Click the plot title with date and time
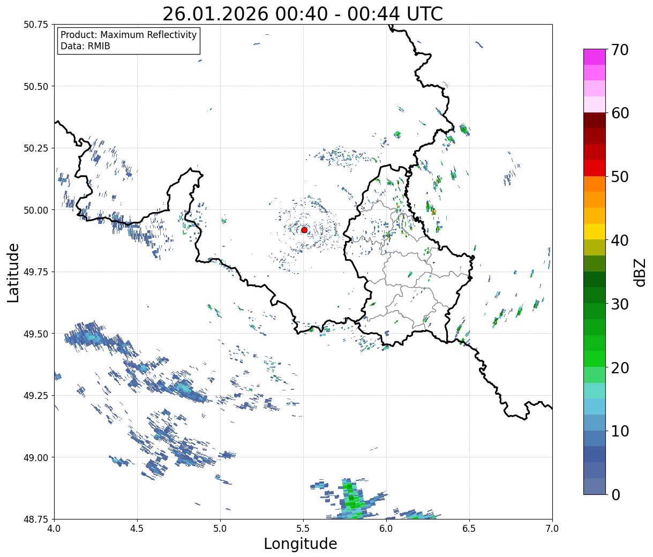The width and height of the screenshot is (653, 557). click(303, 14)
